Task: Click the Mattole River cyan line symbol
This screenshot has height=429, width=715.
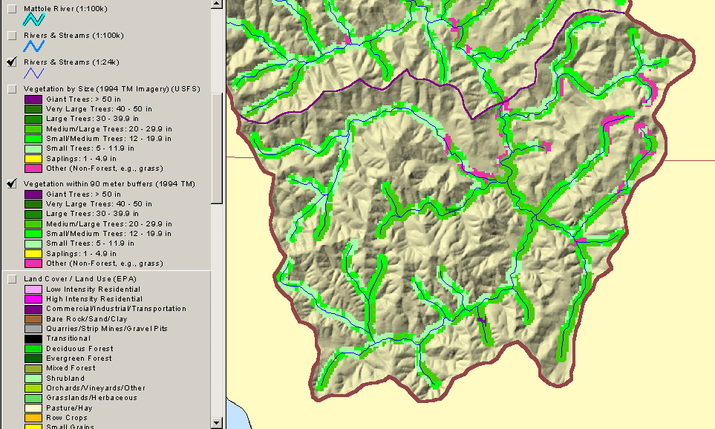Action: (x=33, y=19)
